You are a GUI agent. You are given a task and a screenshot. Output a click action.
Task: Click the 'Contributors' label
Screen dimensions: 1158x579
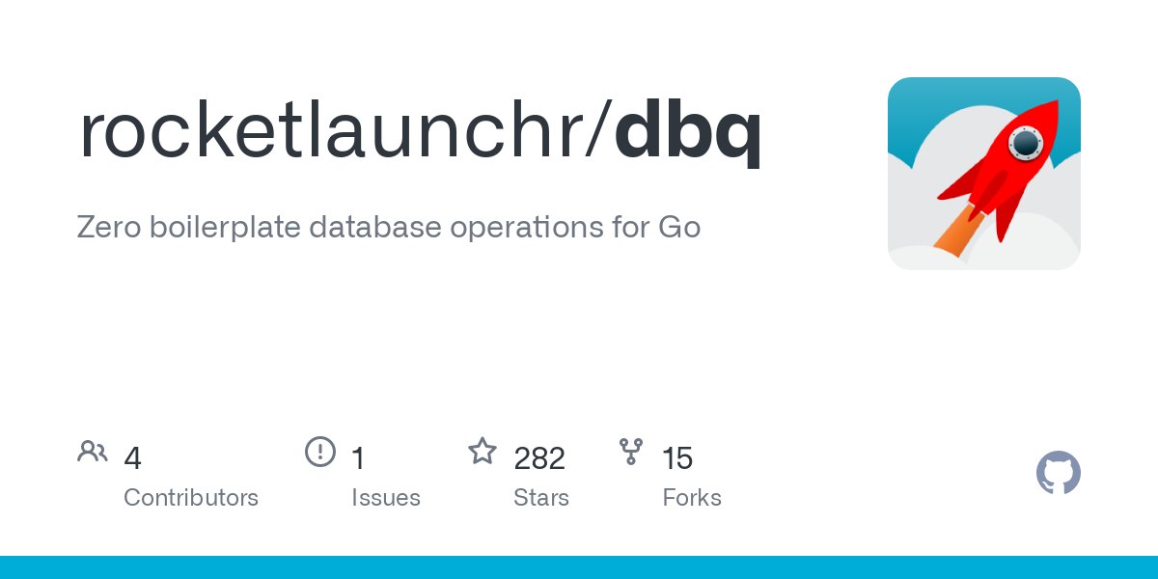point(191,498)
